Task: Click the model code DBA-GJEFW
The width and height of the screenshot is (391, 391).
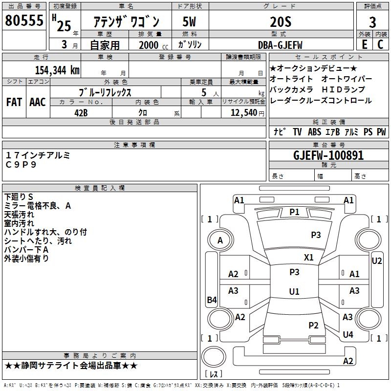Action: (280, 45)
